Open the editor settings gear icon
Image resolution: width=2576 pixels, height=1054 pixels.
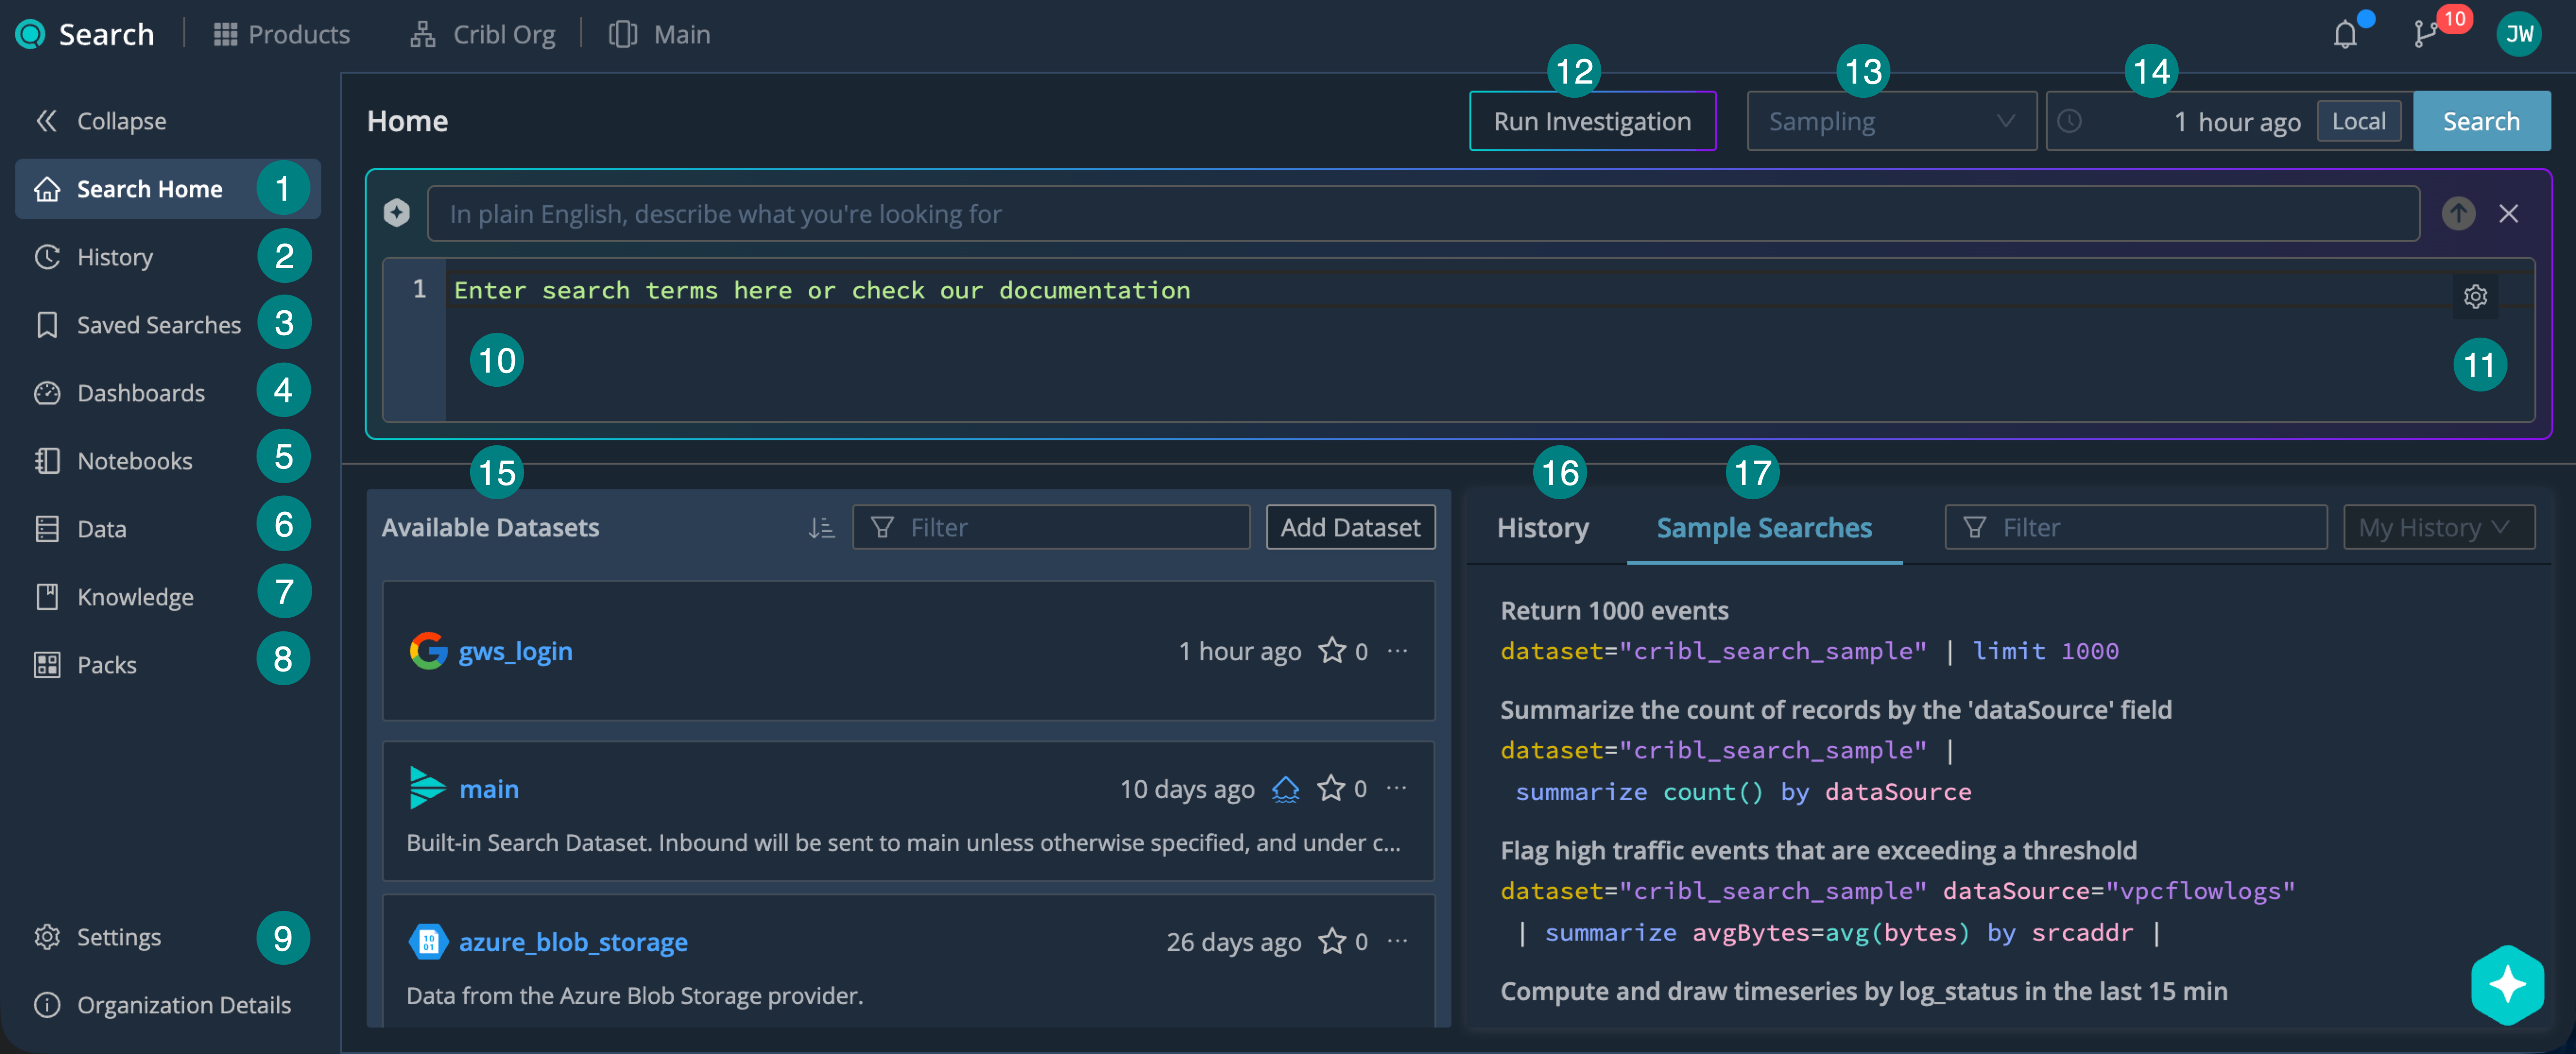pyautogui.click(x=2475, y=297)
